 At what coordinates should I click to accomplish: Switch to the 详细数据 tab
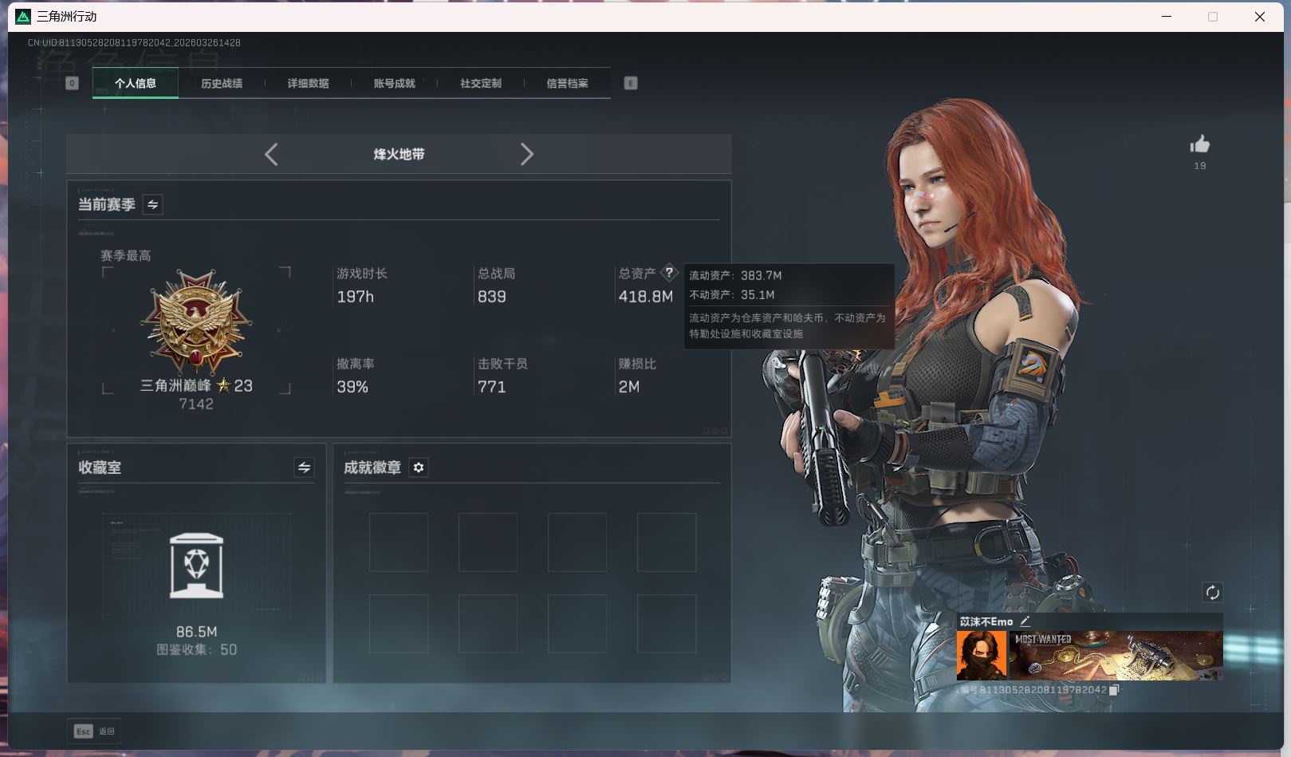tap(308, 83)
